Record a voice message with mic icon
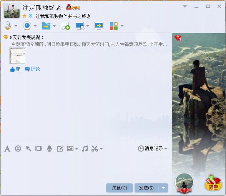The height and width of the screenshot is (196, 226). click(x=50, y=149)
